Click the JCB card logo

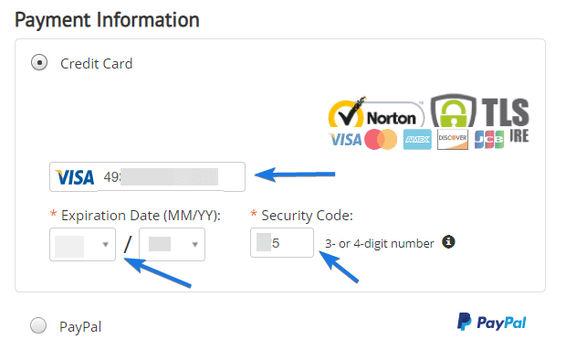[489, 140]
